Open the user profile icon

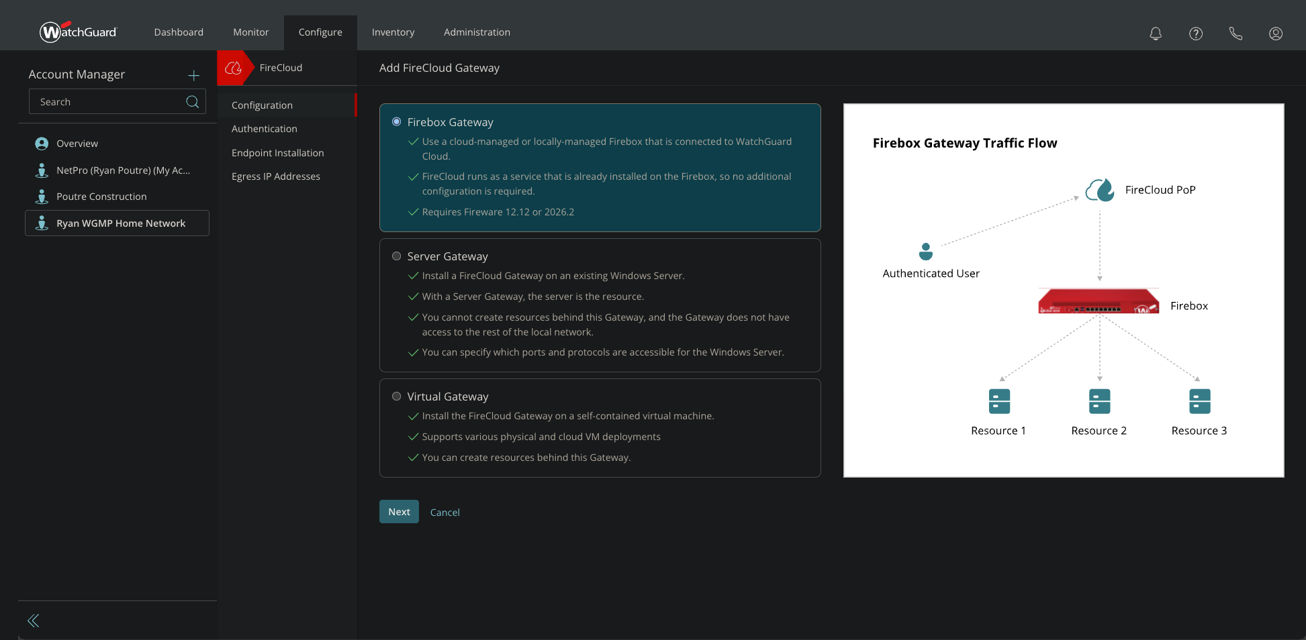click(x=1275, y=33)
